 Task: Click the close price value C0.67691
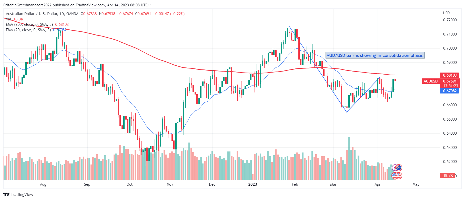point(143,14)
